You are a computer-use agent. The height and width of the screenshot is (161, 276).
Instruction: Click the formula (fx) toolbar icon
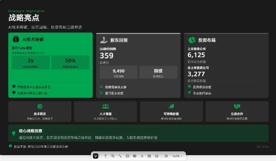(142, 156)
